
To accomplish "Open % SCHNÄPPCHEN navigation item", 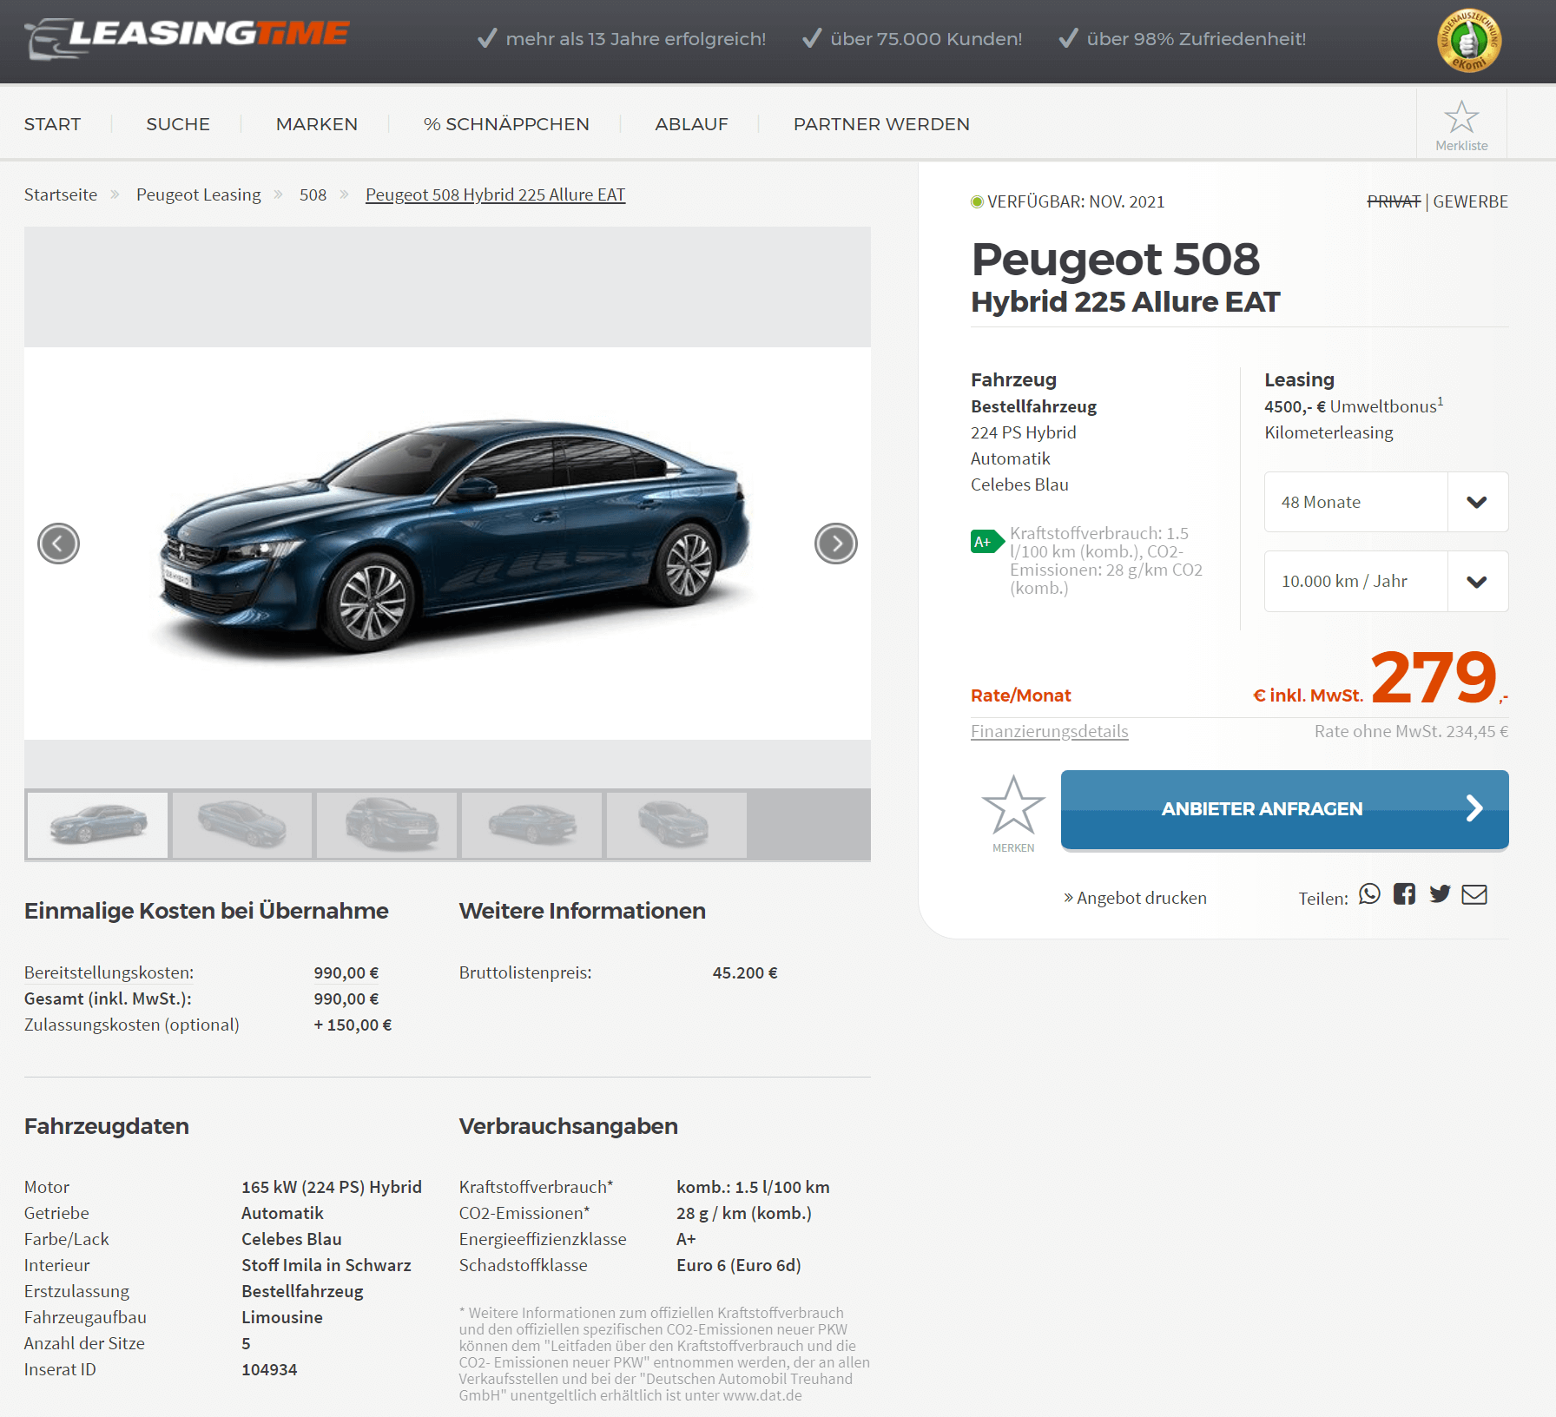I will [506, 124].
